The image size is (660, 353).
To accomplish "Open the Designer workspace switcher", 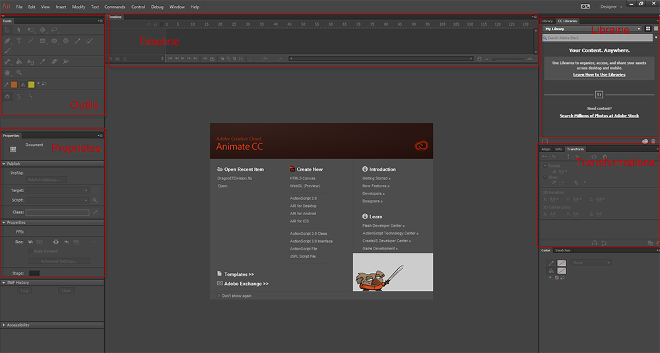I will [611, 7].
